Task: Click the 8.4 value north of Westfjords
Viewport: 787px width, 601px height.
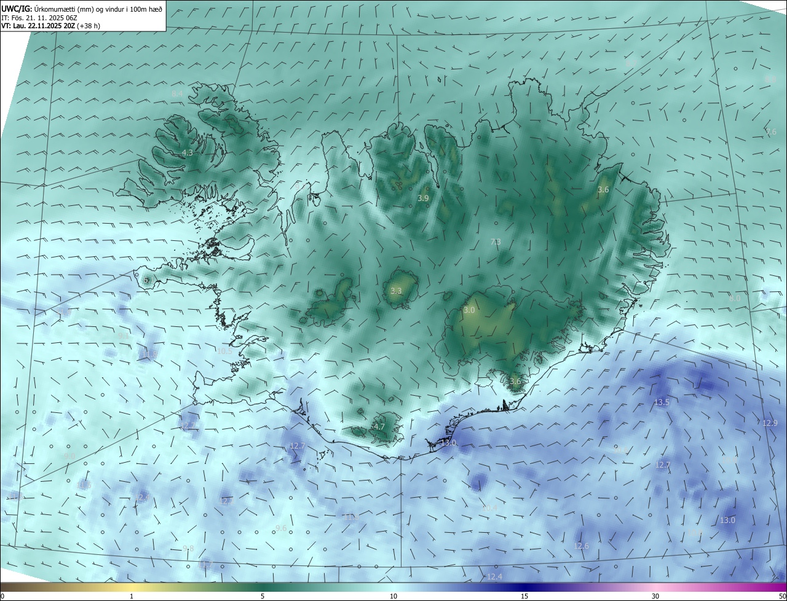Action: pyautogui.click(x=177, y=93)
